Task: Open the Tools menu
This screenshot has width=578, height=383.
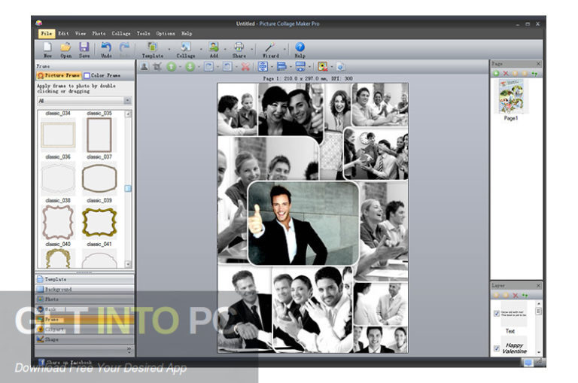Action: 144,34
